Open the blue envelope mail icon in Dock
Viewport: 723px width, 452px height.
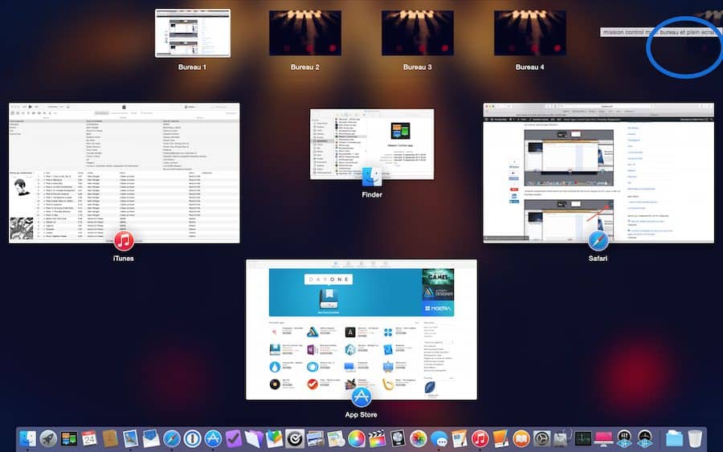pyautogui.click(x=151, y=438)
